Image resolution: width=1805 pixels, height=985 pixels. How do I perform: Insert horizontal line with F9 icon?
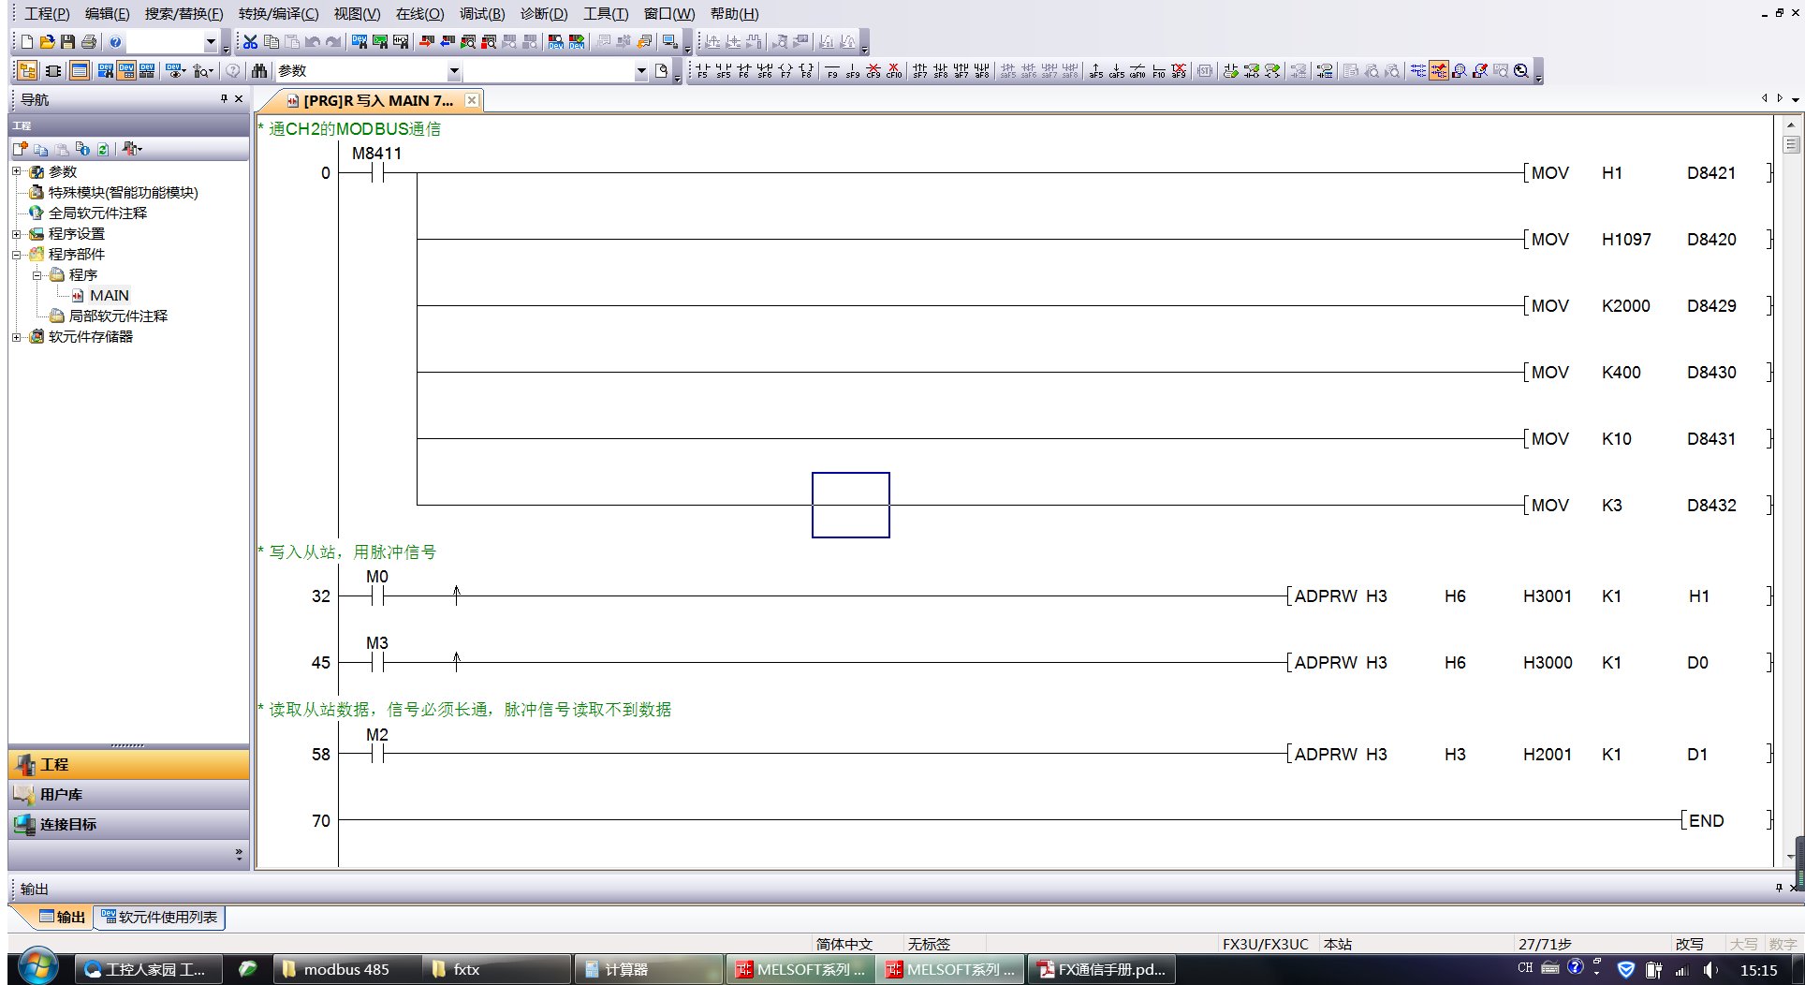[832, 71]
